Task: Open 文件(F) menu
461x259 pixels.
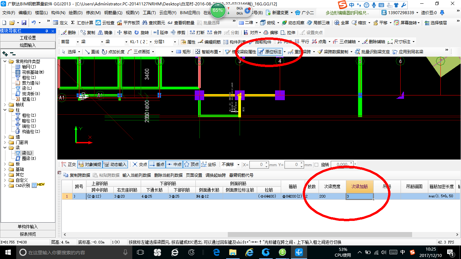Action: pos(9,13)
